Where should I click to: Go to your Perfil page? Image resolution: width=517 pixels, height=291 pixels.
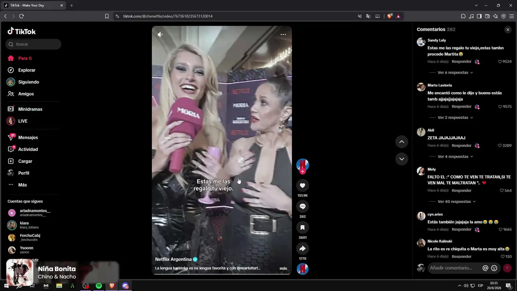23,173
